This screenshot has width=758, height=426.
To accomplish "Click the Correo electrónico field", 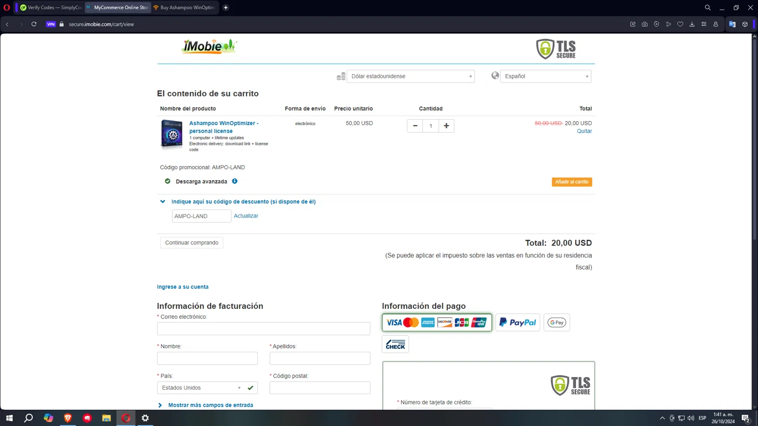I will (x=263, y=329).
